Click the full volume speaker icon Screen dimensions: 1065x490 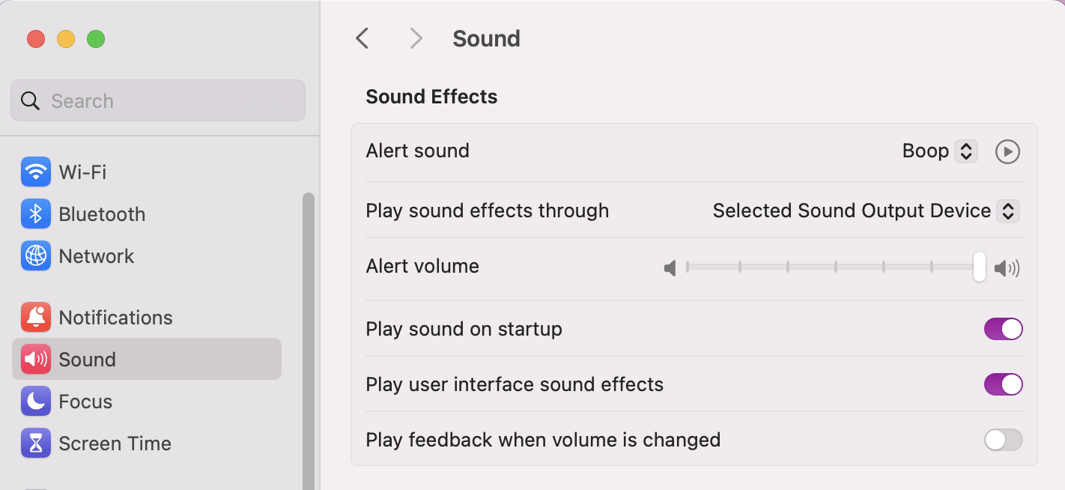point(1007,267)
